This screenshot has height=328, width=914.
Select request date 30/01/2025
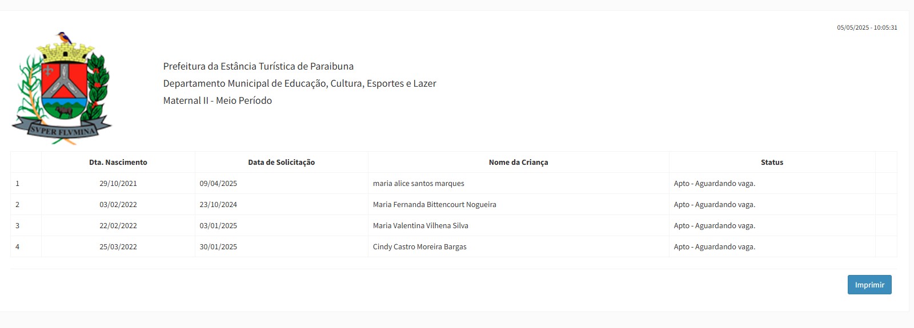click(218, 246)
